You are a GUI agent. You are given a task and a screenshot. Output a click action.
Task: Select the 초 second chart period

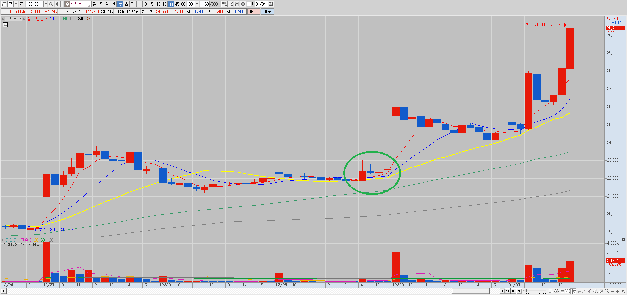coord(126,4)
